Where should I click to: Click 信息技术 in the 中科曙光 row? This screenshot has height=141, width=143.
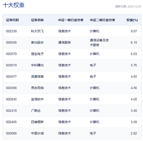pyautogui.click(x=64, y=65)
